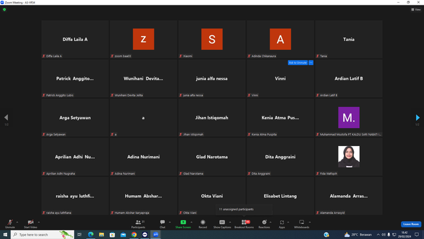Image resolution: width=424 pixels, height=239 pixels.
Task: Open the Apps toolbar item
Action: tap(282, 224)
